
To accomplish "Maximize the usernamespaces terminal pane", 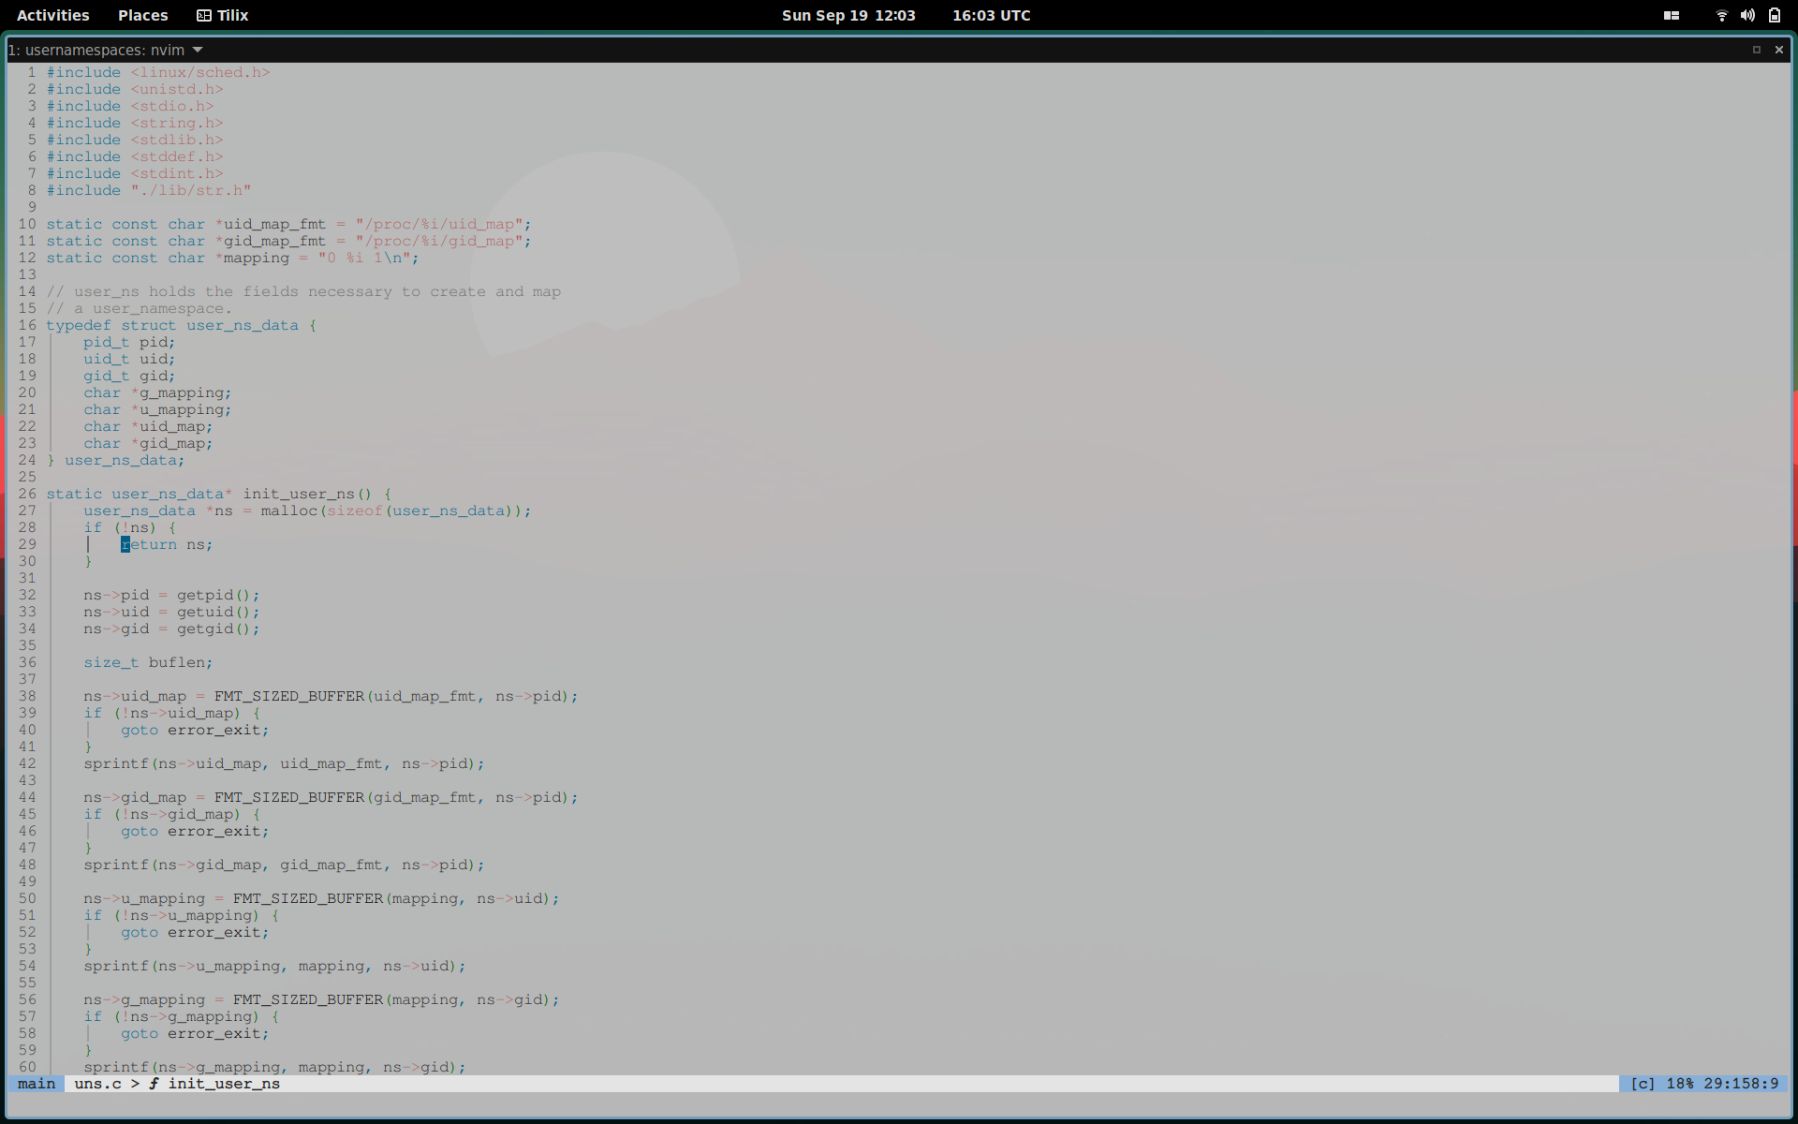I will (x=1757, y=50).
